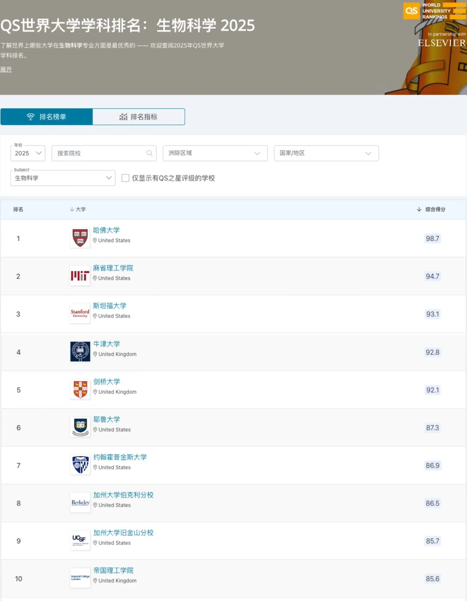
Task: Click the 87.3 score for 耶鲁大学
Action: [x=432, y=427]
